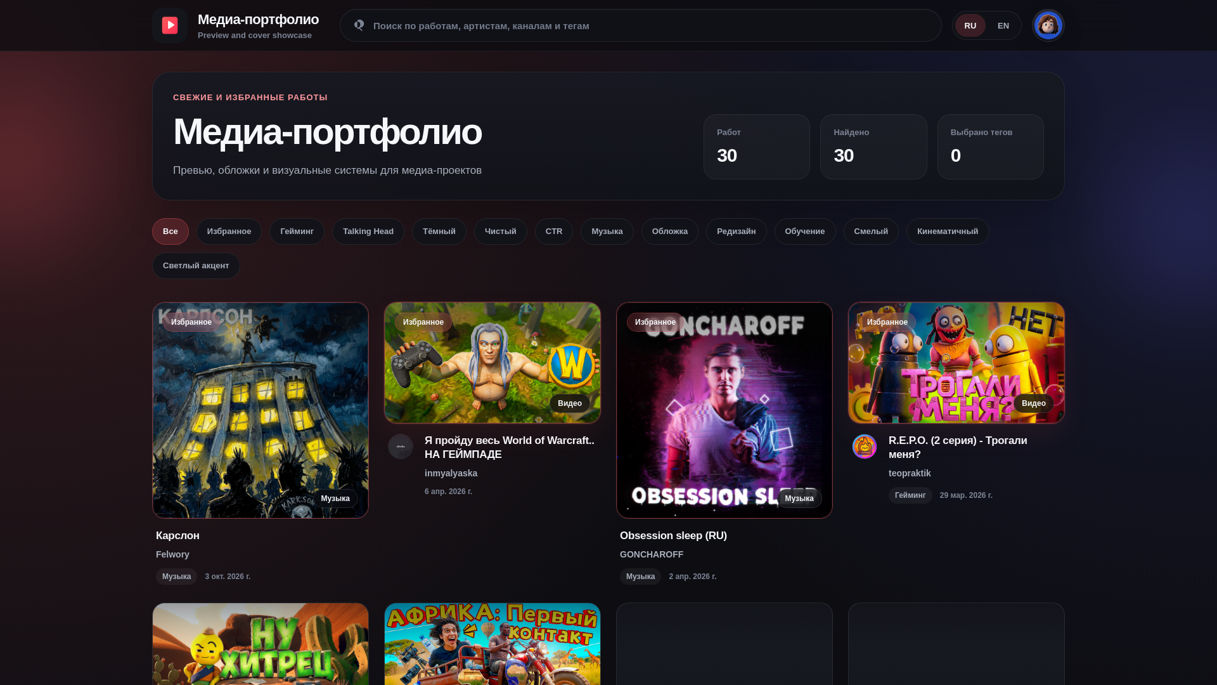Click the date 3 окт. 2026 г.
The width and height of the screenshot is (1217, 685).
(228, 577)
